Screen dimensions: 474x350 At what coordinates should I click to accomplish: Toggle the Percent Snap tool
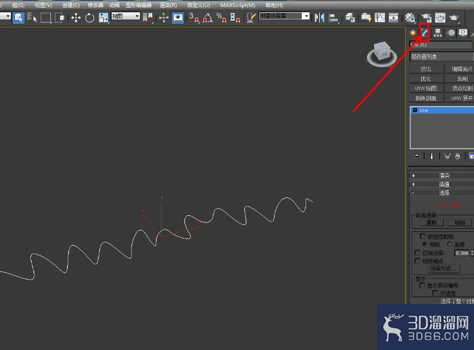221,17
